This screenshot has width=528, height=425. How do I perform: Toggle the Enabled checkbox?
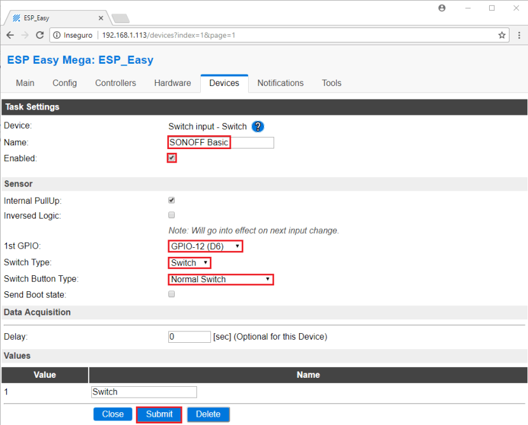(172, 158)
